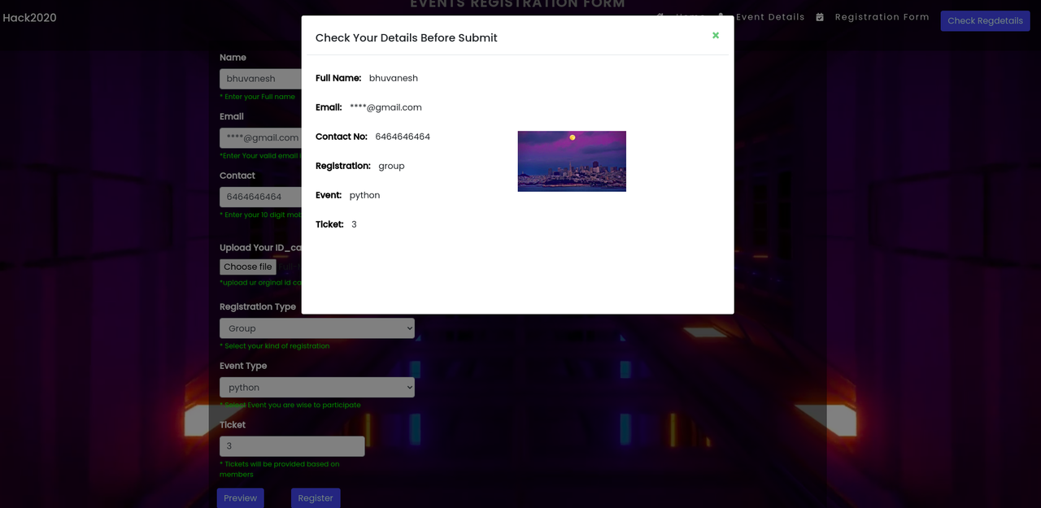The height and width of the screenshot is (508, 1041).
Task: Click the Hack2020 brand logo text
Action: coord(29,18)
